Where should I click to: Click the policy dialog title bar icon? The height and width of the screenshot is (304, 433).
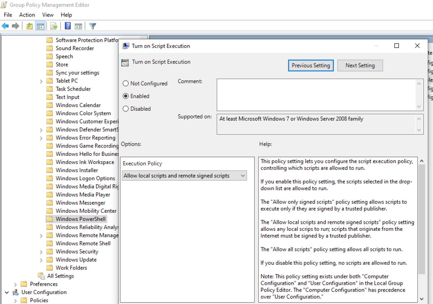[x=126, y=46]
